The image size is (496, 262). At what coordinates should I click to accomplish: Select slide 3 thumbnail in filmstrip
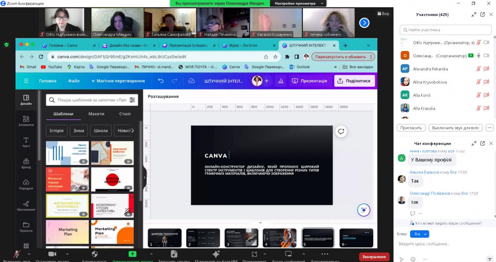[242, 238]
